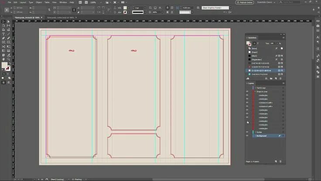This screenshot has height=181, width=321.
Task: Create new layer in Layers panel
Action: click(276, 161)
